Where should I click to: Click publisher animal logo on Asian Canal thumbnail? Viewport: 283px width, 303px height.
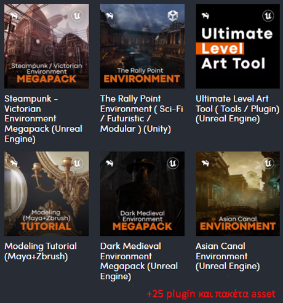click(205, 163)
